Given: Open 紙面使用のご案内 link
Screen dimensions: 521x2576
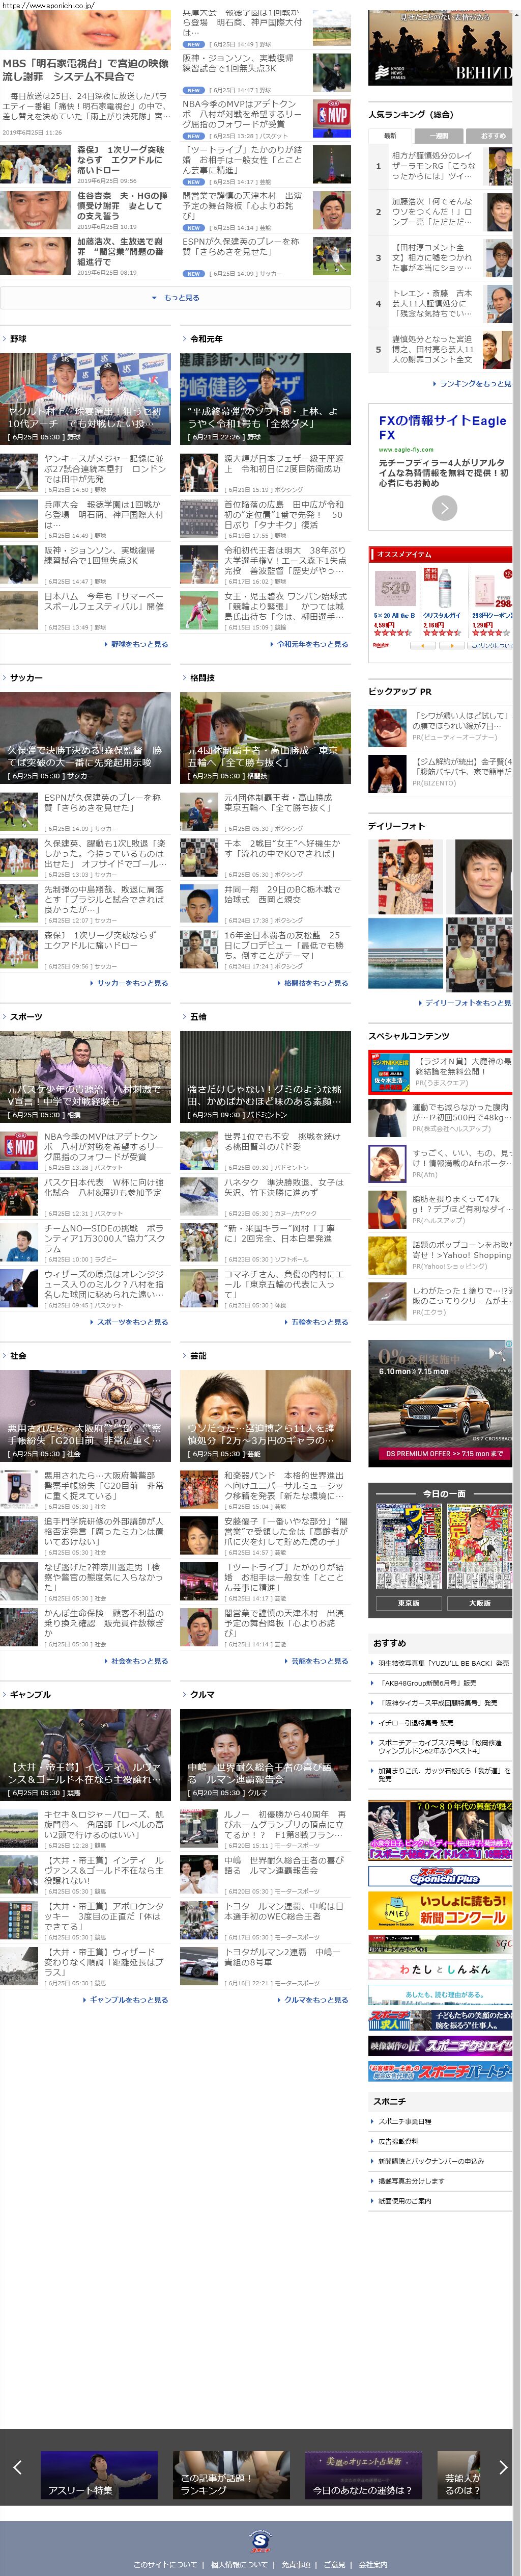Looking at the screenshot, I should click(x=404, y=2201).
